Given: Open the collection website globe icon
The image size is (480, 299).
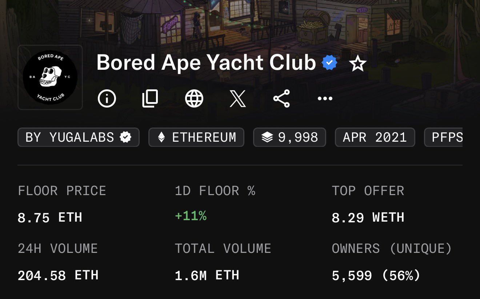Looking at the screenshot, I should [194, 98].
